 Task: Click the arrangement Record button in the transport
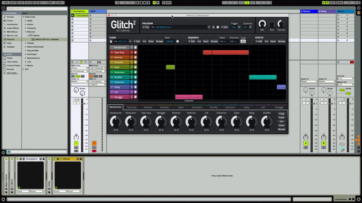(x=145, y=3)
